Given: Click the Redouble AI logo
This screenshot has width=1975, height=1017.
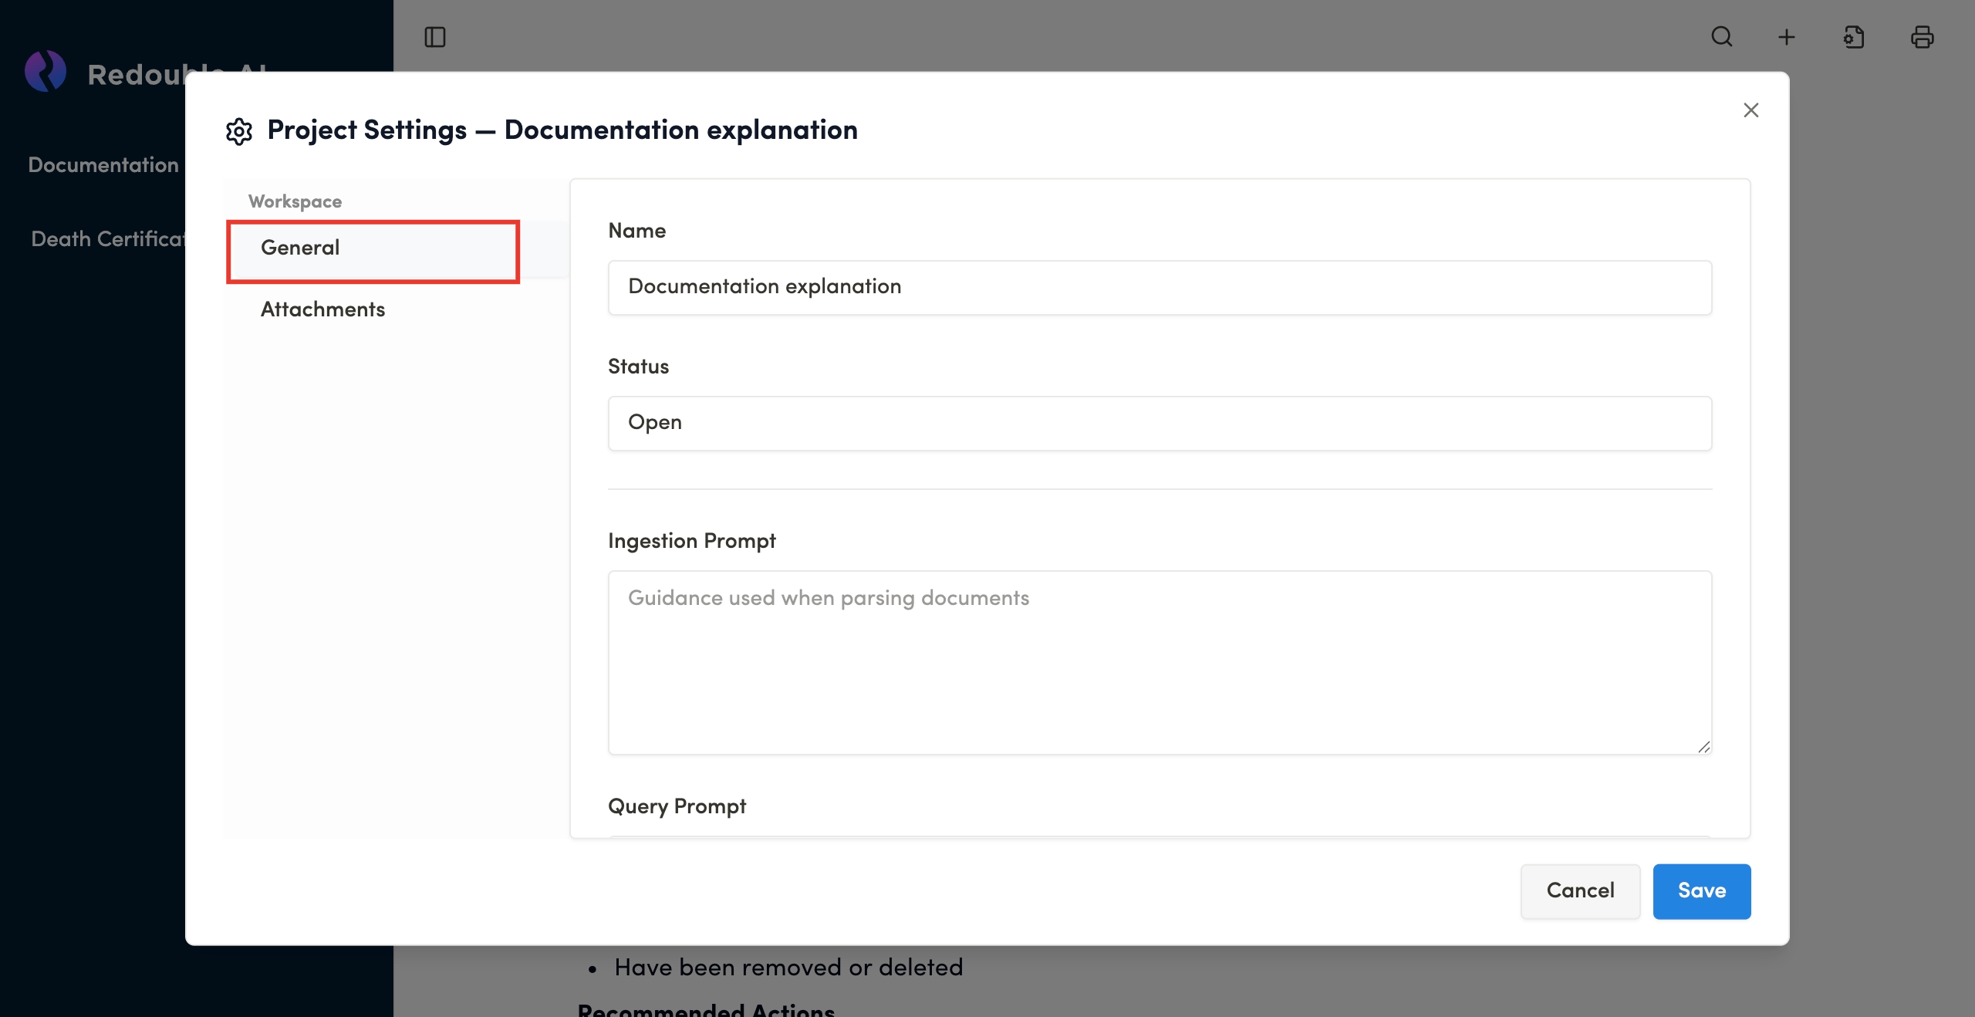Looking at the screenshot, I should 46,72.
